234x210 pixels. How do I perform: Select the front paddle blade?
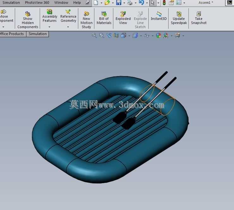tap(128, 123)
